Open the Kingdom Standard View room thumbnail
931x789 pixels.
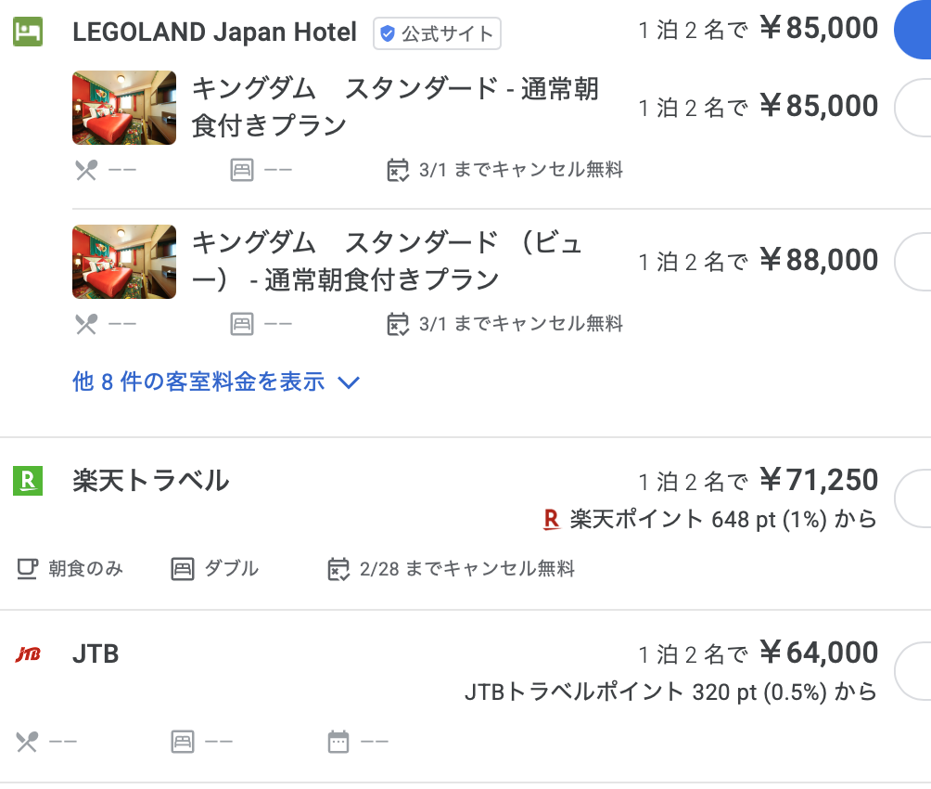tap(124, 261)
